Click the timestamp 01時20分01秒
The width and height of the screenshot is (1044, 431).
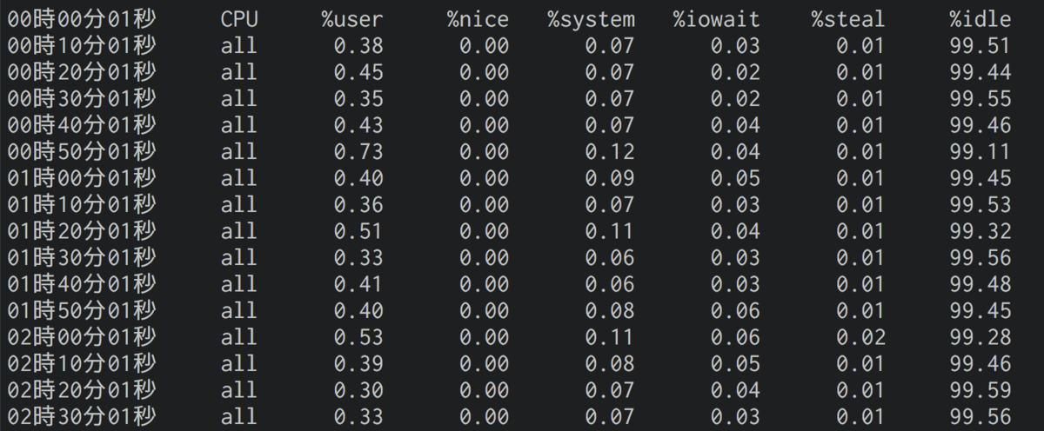click(82, 232)
